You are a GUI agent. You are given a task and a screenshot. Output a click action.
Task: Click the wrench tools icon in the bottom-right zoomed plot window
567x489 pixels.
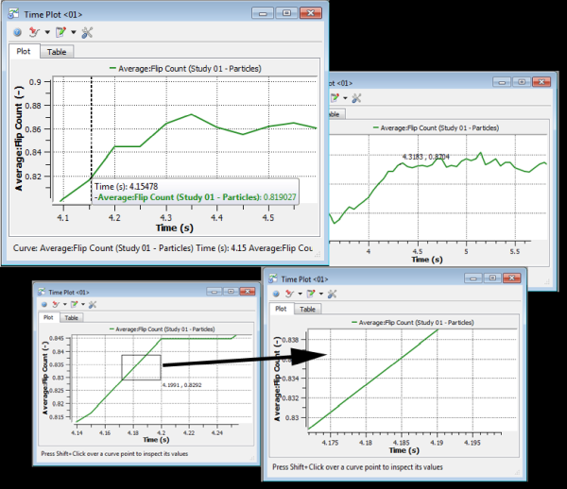tap(332, 295)
